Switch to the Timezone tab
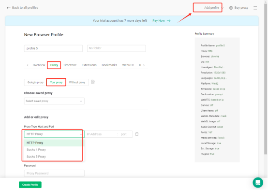Image resolution: width=268 pixels, height=190 pixels. pos(70,65)
